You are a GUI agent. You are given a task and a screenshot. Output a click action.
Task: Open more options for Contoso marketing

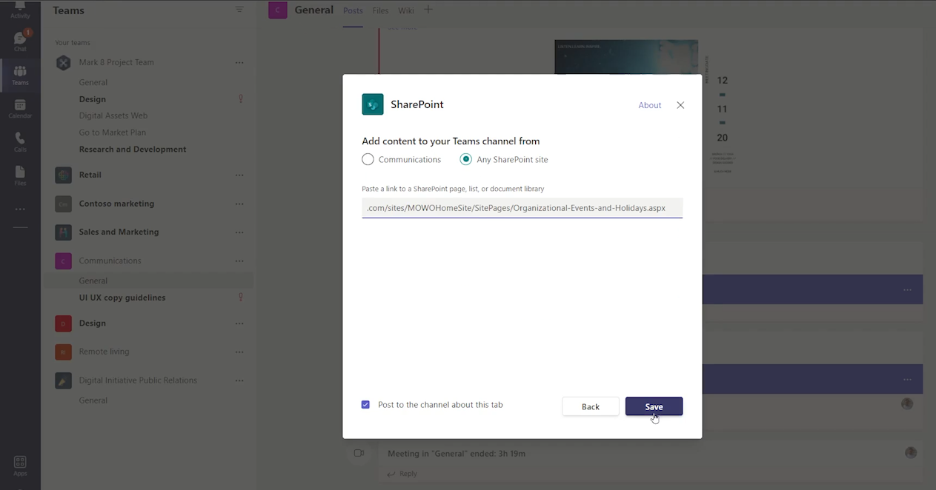click(239, 204)
